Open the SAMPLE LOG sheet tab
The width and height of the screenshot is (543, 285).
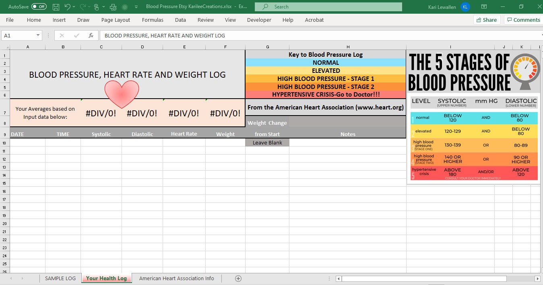tap(60, 278)
